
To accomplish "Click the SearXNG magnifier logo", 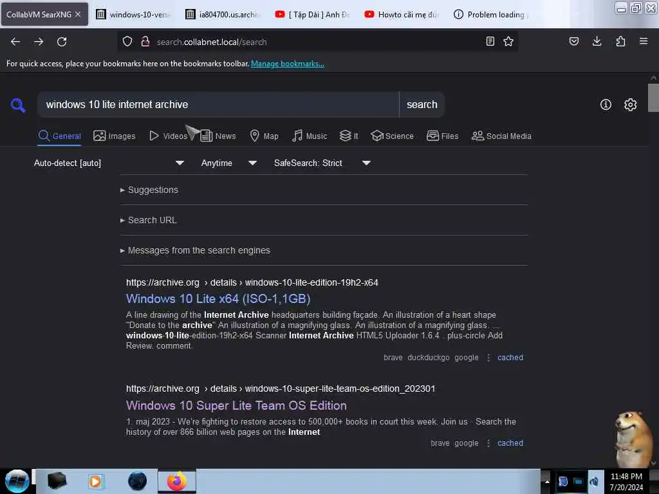I will 17,105.
